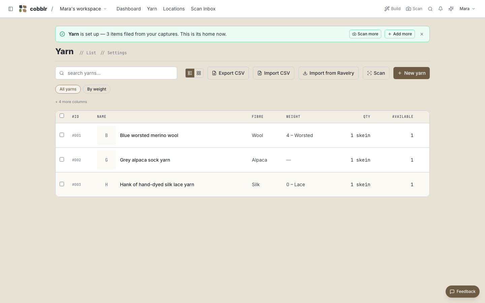Screen dimensions: 485x303
Task: Click the cobblr logo
Action: point(33,9)
